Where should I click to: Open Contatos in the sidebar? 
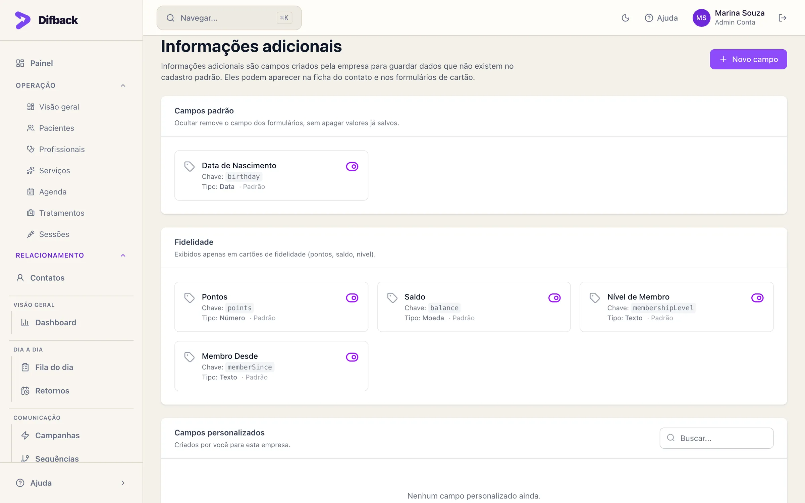coord(71,278)
